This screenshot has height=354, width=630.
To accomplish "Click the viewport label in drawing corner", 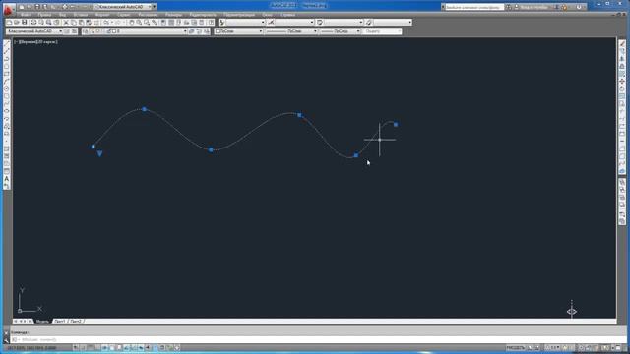I will click(x=35, y=41).
